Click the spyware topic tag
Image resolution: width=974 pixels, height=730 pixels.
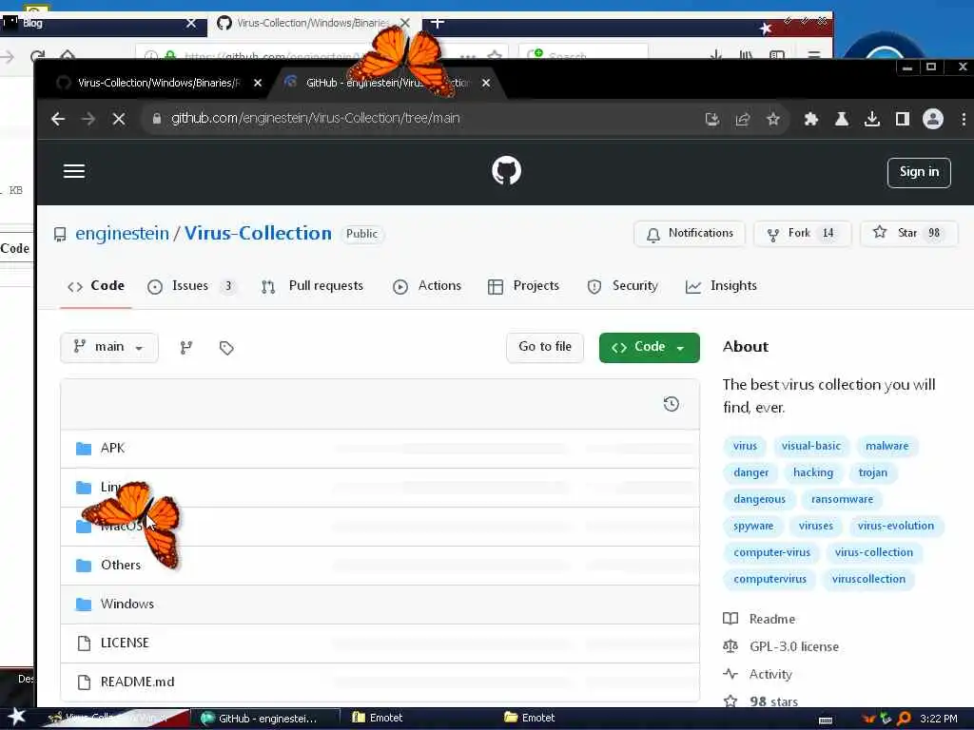pyautogui.click(x=753, y=526)
